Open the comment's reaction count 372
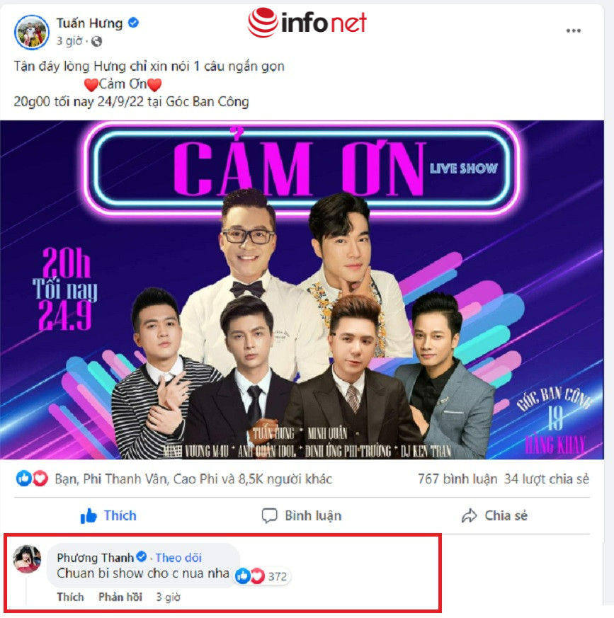Viewport: 614px width, 618px height. point(263,576)
